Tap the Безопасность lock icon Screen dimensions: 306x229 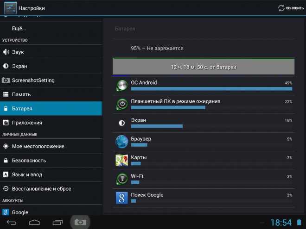click(6, 160)
